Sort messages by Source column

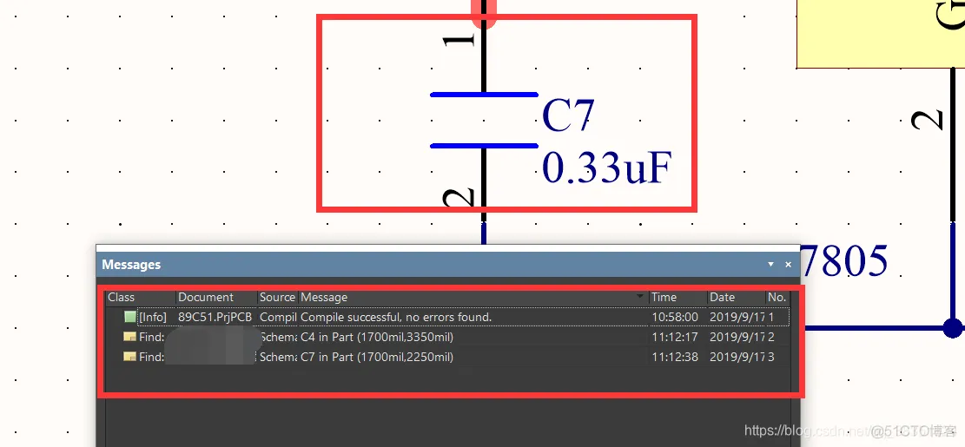(278, 297)
